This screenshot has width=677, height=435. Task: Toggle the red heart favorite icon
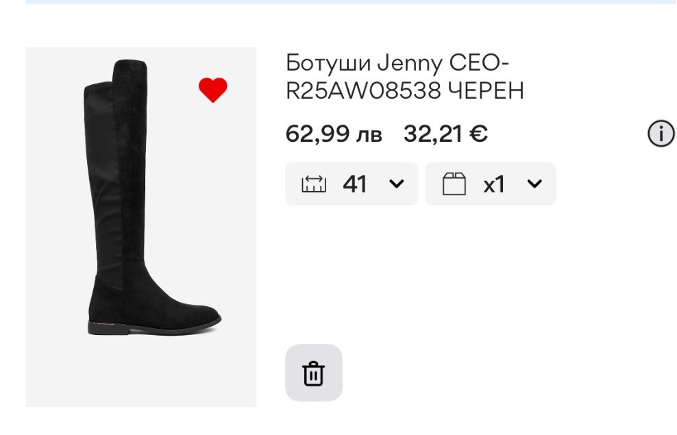tap(212, 90)
